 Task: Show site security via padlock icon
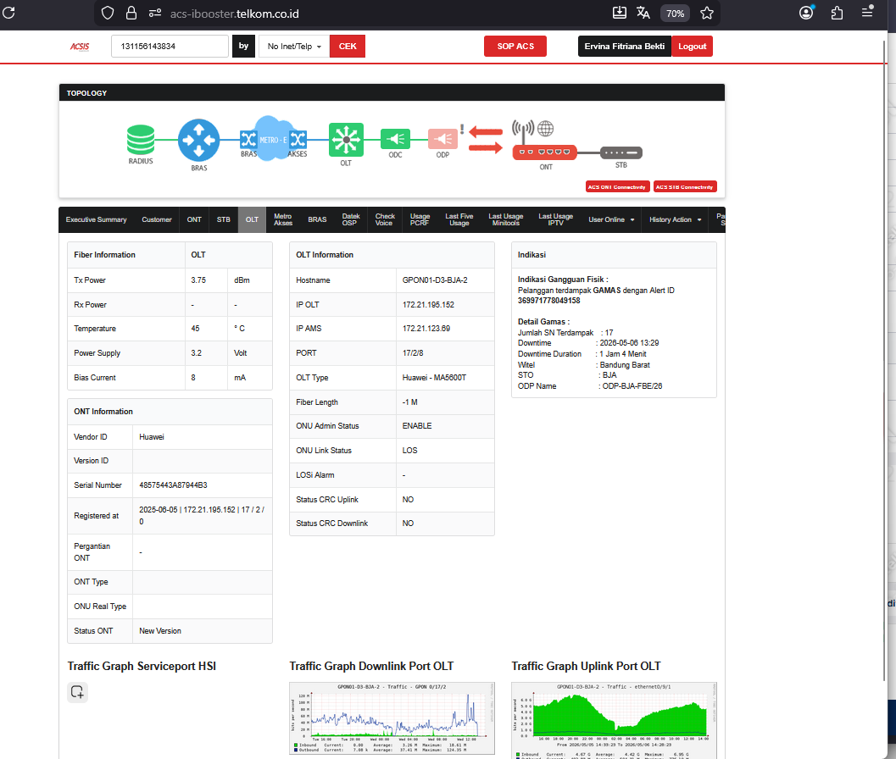(x=131, y=14)
